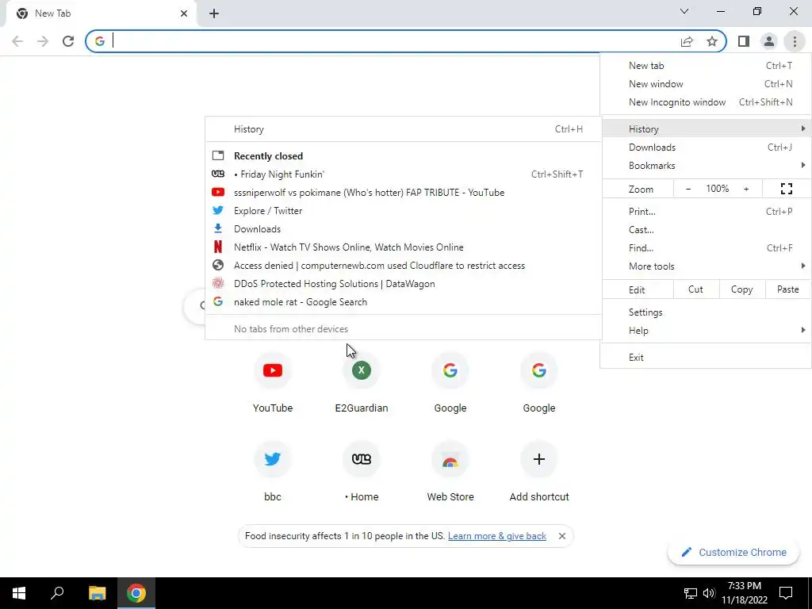
Task: Open Downloads from the Chrome menu
Action: [705, 147]
